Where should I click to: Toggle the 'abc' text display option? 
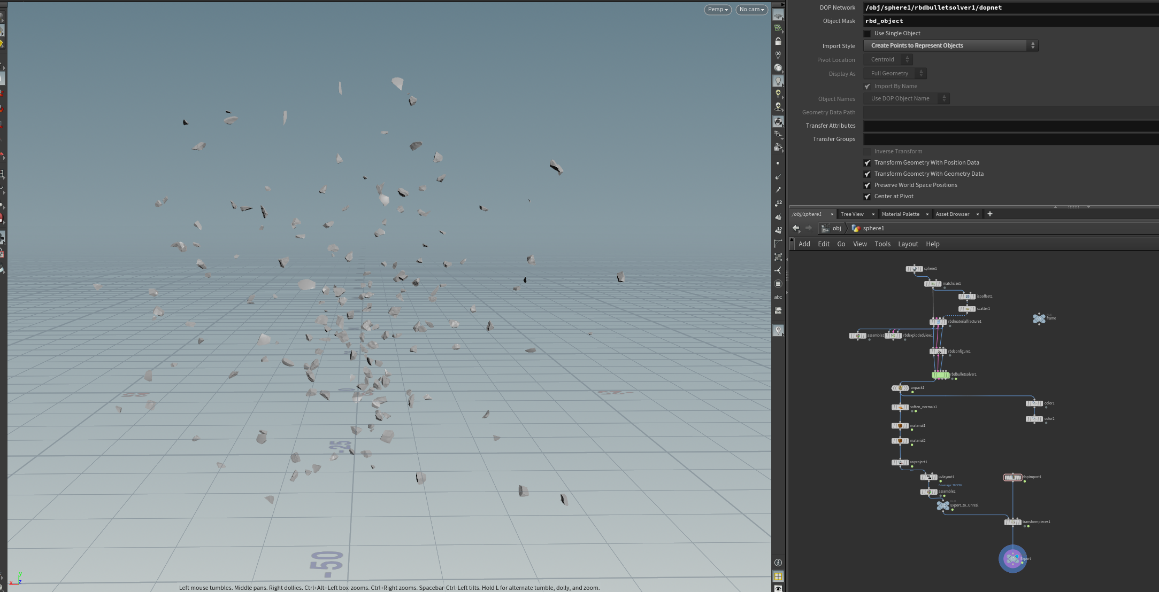(778, 297)
